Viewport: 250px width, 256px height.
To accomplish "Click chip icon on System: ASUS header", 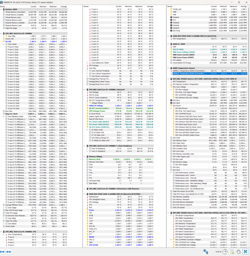I will [4, 10].
